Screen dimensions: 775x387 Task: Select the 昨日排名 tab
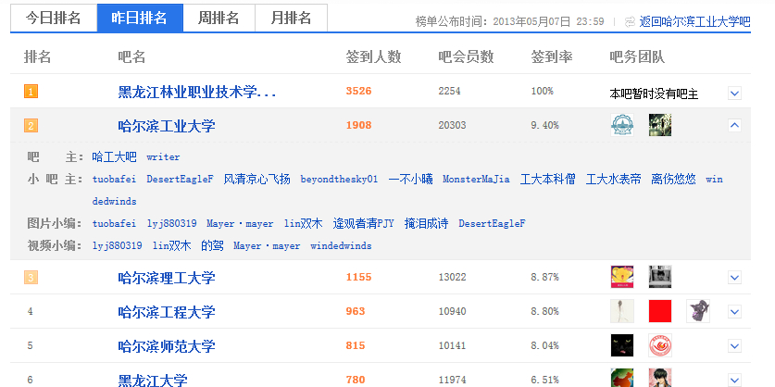click(x=140, y=19)
